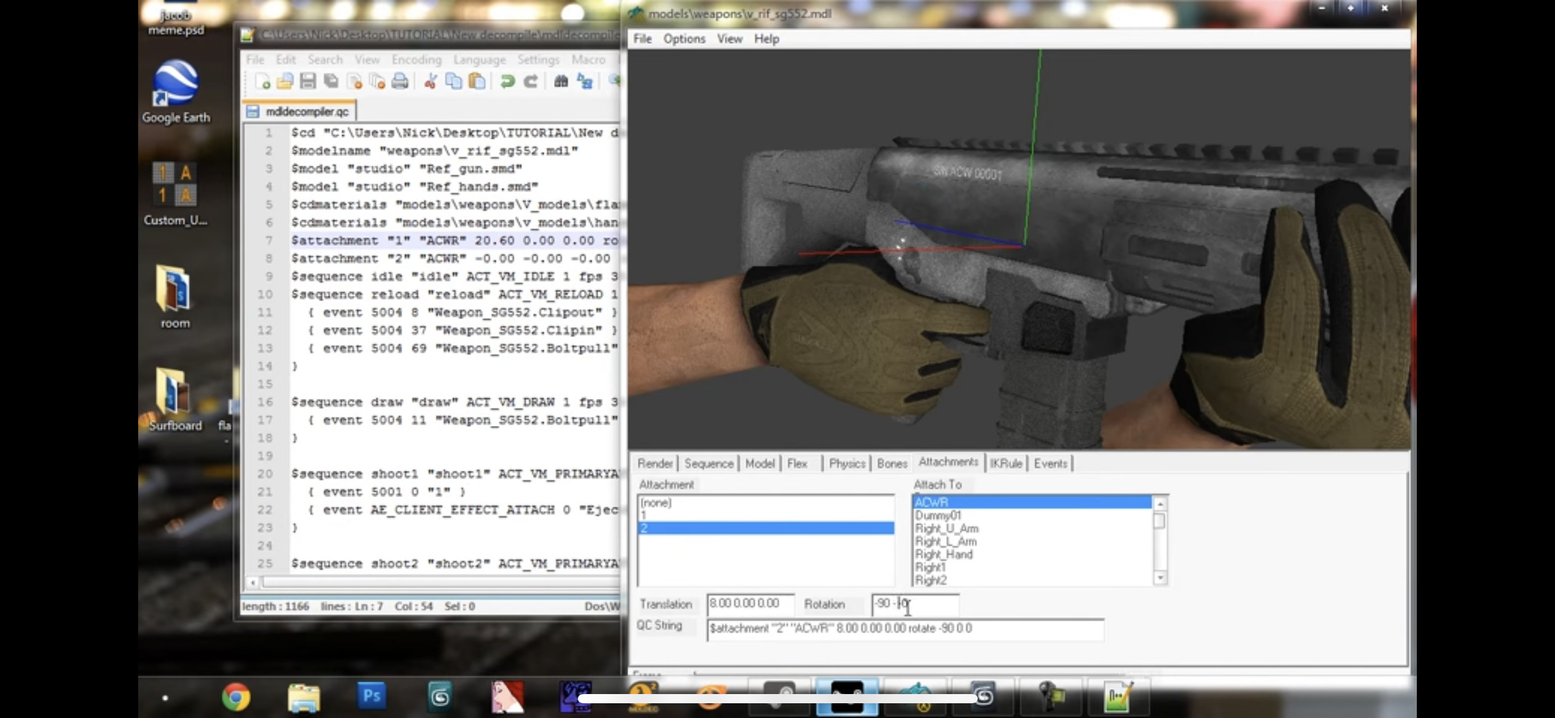Open Encoding menu in Notepad++
The width and height of the screenshot is (1555, 718).
point(416,60)
